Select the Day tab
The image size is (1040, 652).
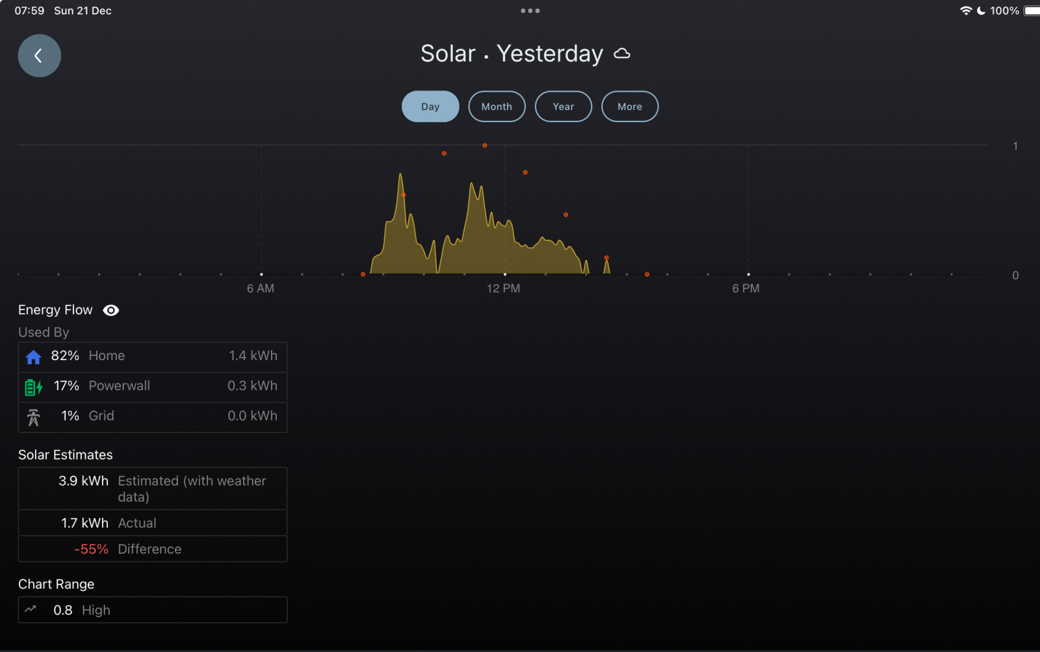click(430, 107)
